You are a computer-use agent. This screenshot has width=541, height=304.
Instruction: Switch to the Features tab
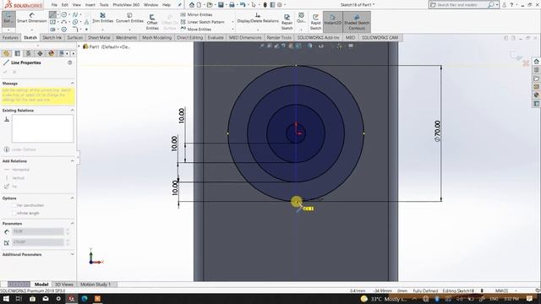[10, 37]
